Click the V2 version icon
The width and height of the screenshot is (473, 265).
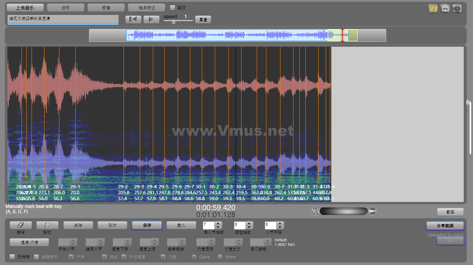433,8
